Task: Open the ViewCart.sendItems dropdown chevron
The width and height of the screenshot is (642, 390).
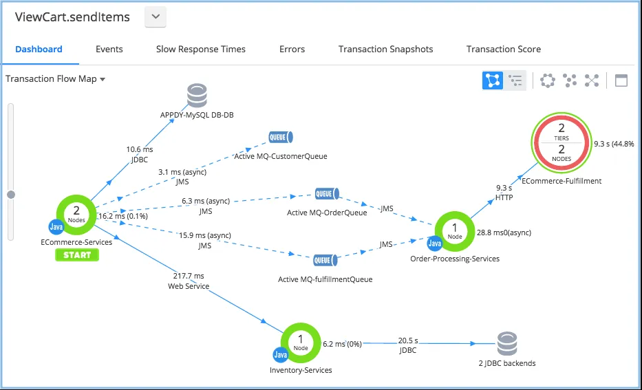Action: tap(156, 17)
